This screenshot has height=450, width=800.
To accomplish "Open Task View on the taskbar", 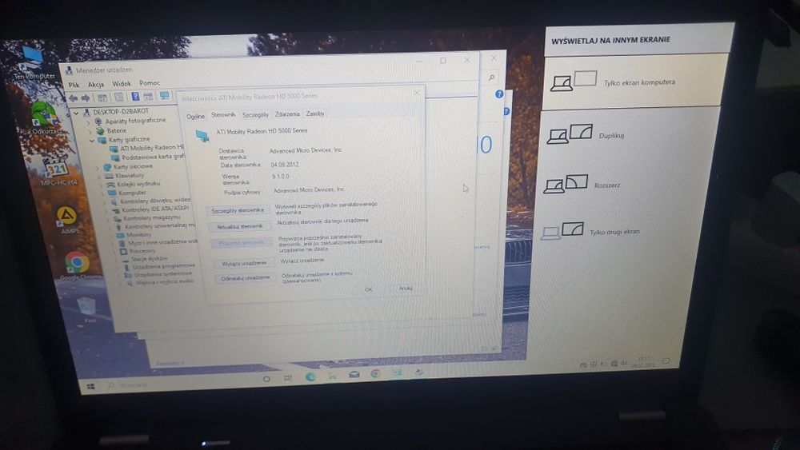I will pos(288,378).
